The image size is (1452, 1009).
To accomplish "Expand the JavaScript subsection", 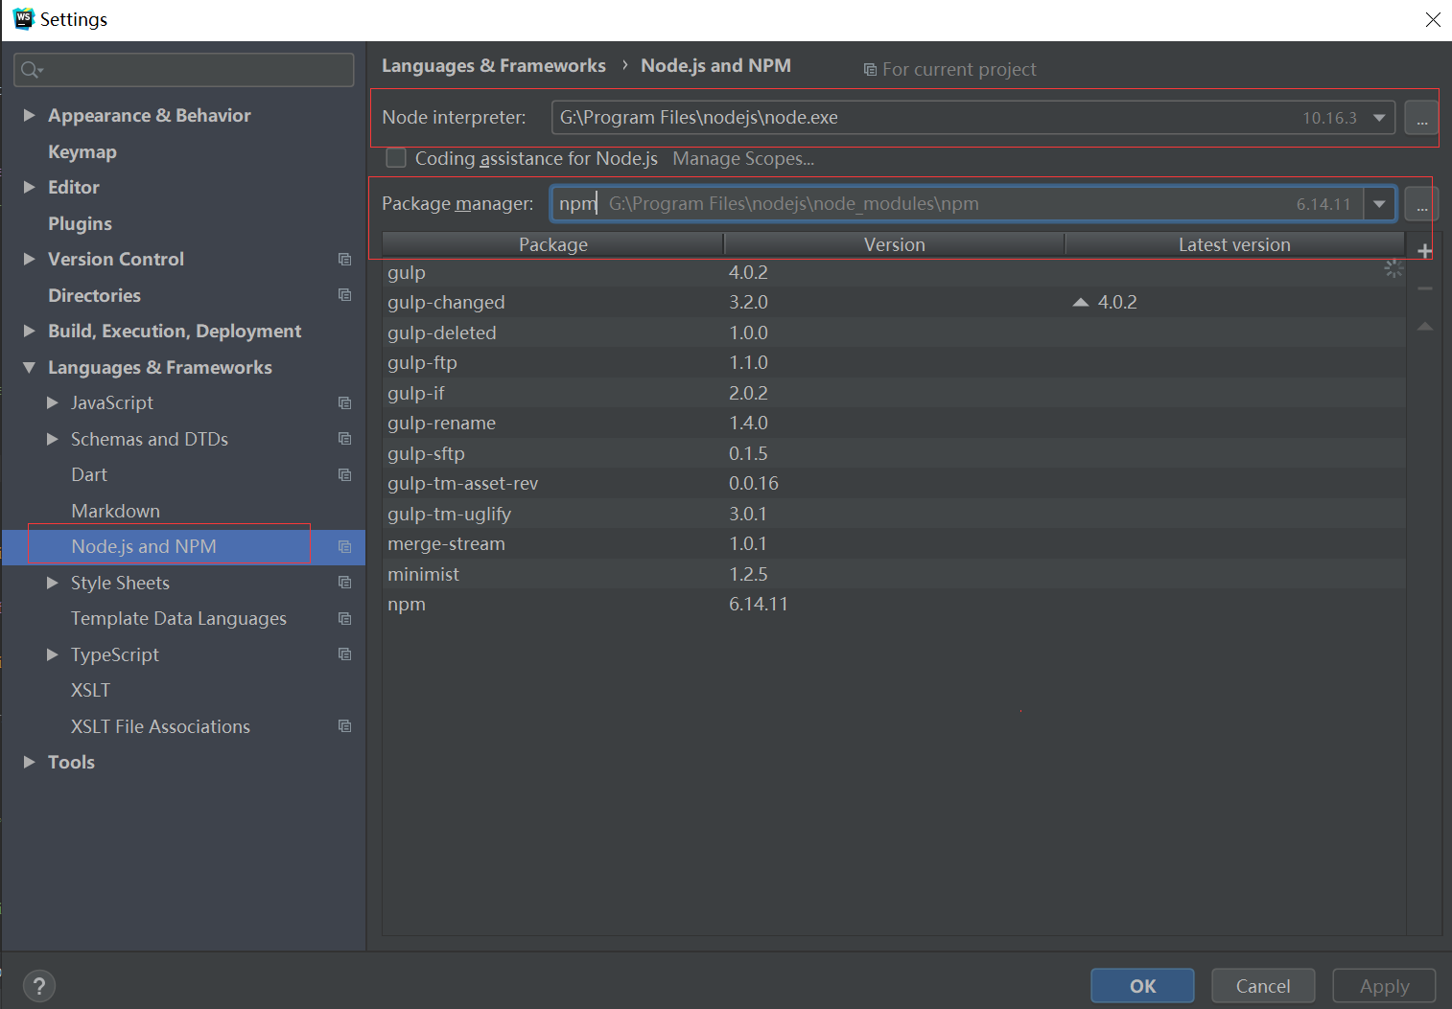I will coord(53,403).
